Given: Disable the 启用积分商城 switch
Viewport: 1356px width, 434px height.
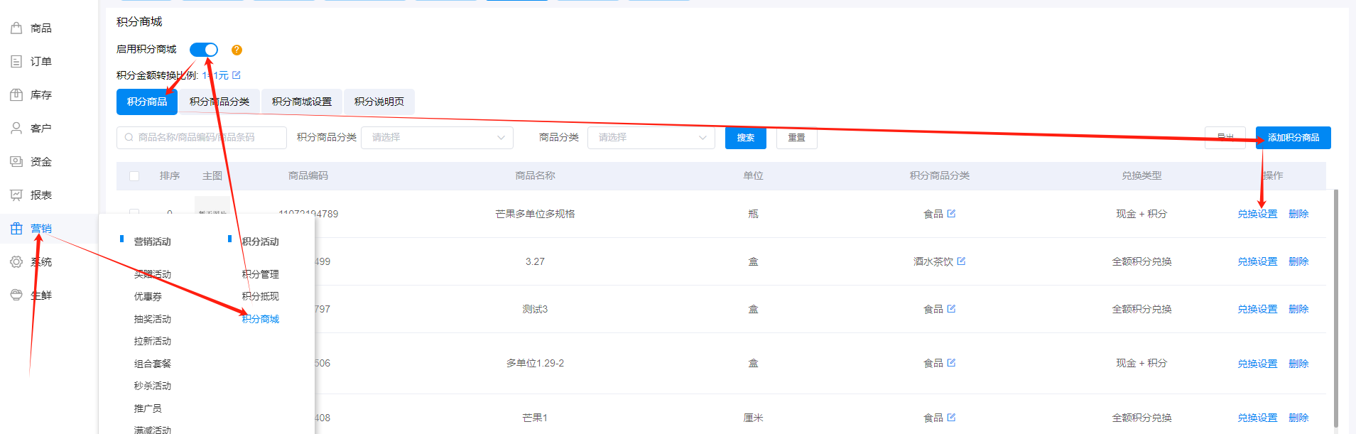Looking at the screenshot, I should (x=204, y=50).
